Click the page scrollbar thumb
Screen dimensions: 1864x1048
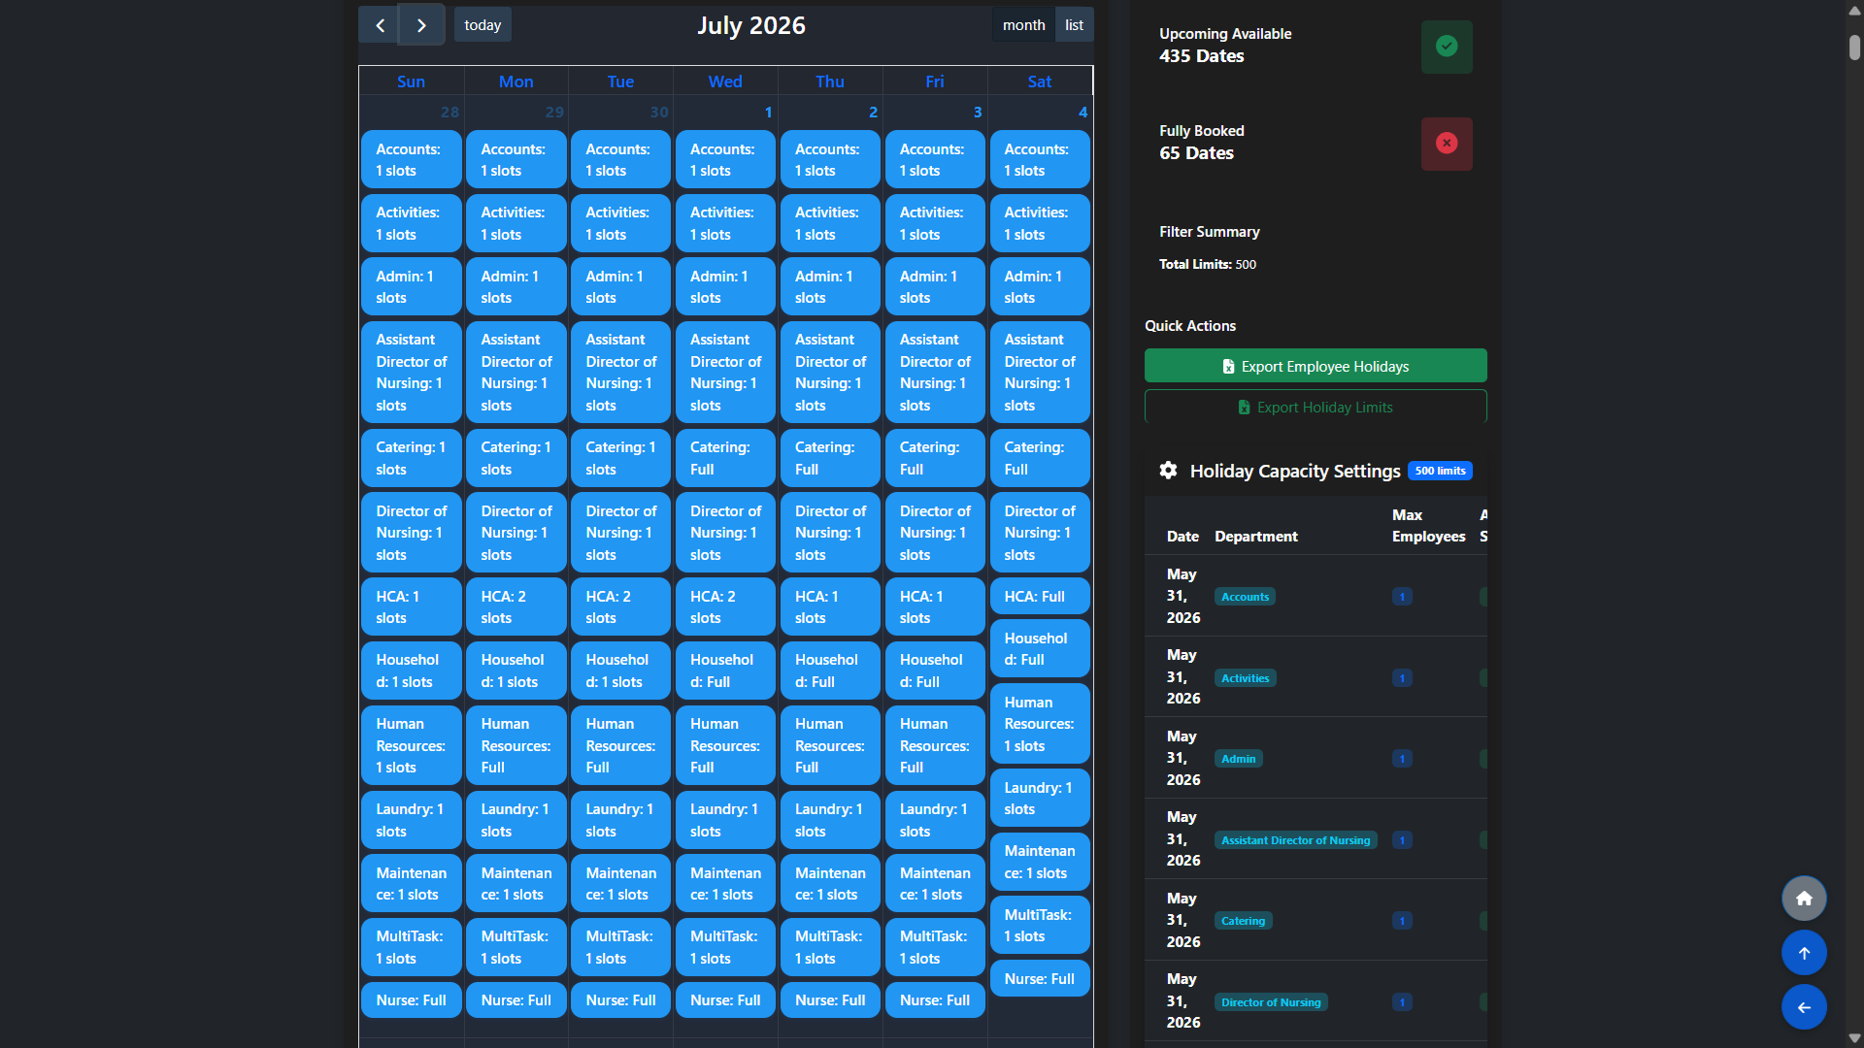[x=1854, y=48]
